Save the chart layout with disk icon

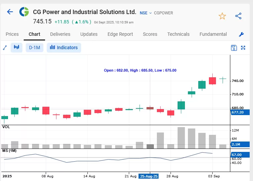(x=234, y=48)
